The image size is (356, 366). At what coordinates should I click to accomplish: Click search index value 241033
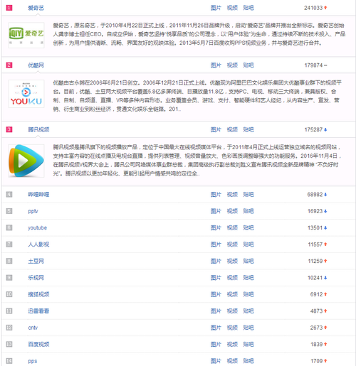313,8
